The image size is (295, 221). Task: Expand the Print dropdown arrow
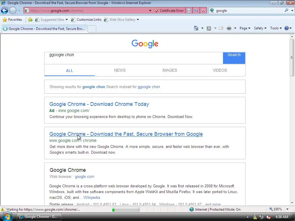pos(235,28)
